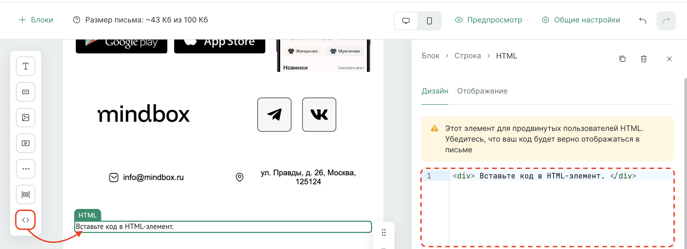Select the HTML block in the canvas
Image resolution: width=687 pixels, height=249 pixels.
[x=223, y=227]
